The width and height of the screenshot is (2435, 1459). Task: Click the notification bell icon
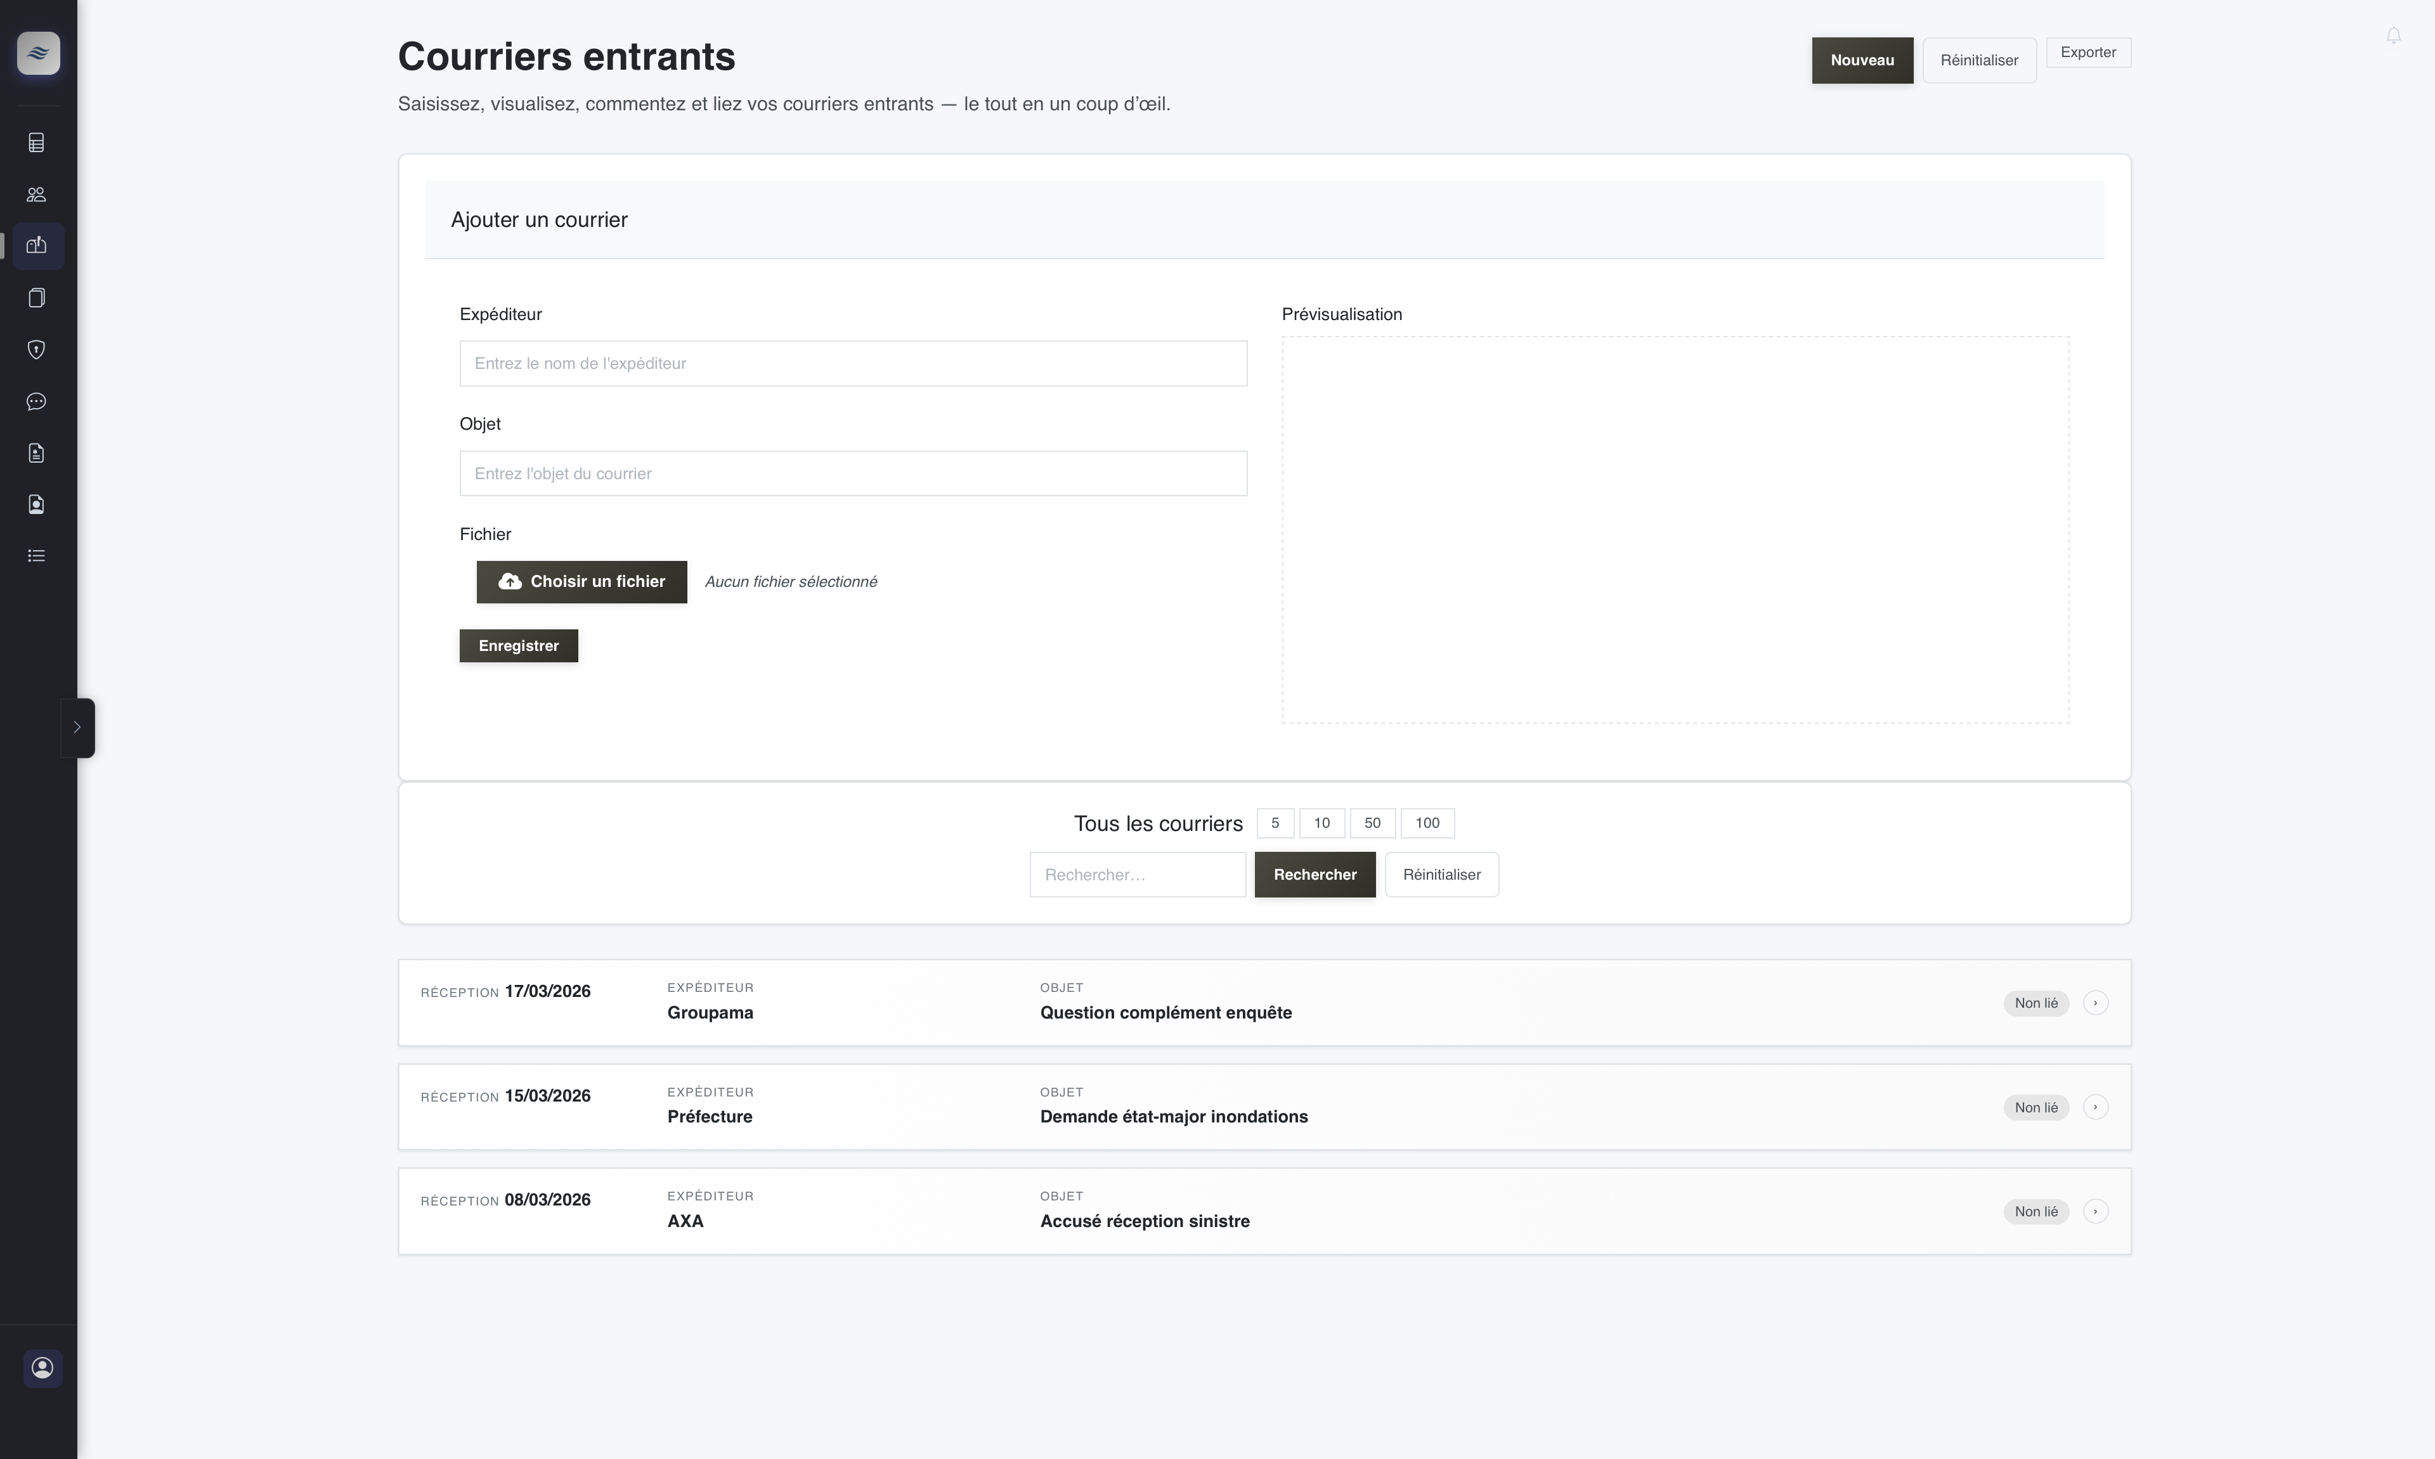(2394, 36)
